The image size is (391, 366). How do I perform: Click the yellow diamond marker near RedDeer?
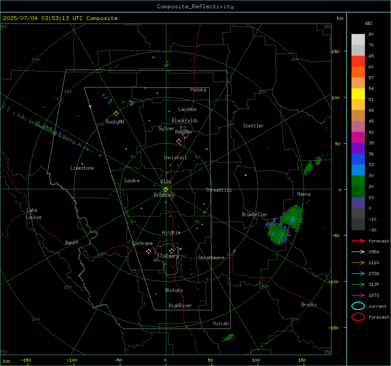pos(179,141)
